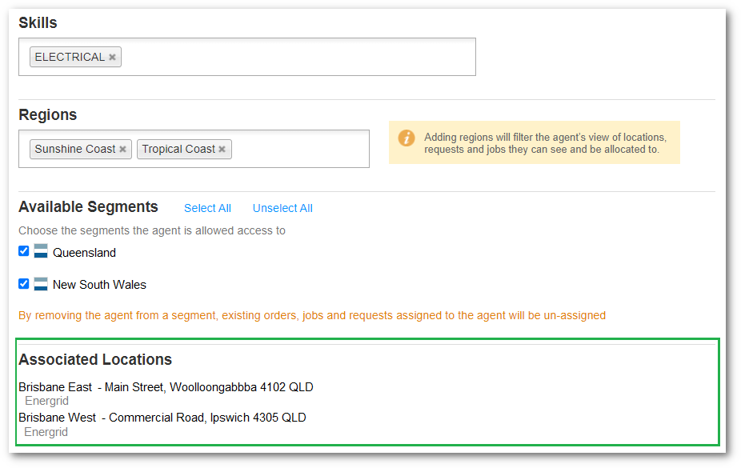Focus the Skills input field
This screenshot has height=468, width=741.
click(x=296, y=58)
